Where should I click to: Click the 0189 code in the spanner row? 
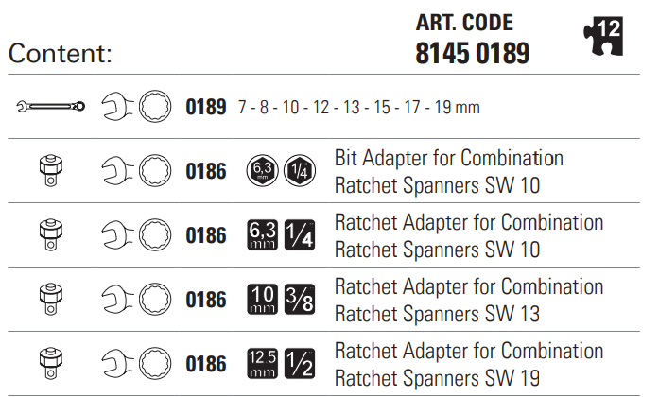coord(206,108)
